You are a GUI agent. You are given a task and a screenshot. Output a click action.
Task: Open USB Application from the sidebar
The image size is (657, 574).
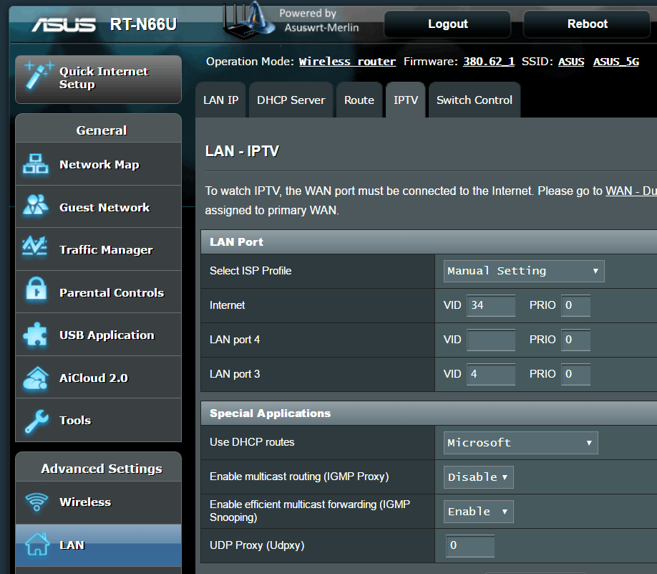(x=99, y=335)
